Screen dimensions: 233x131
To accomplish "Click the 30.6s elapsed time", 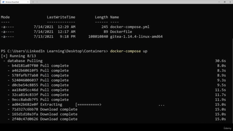I will 220,61.
